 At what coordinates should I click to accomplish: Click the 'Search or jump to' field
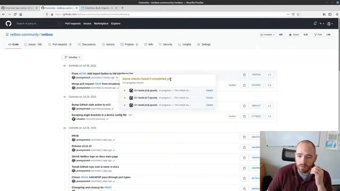point(38,23)
